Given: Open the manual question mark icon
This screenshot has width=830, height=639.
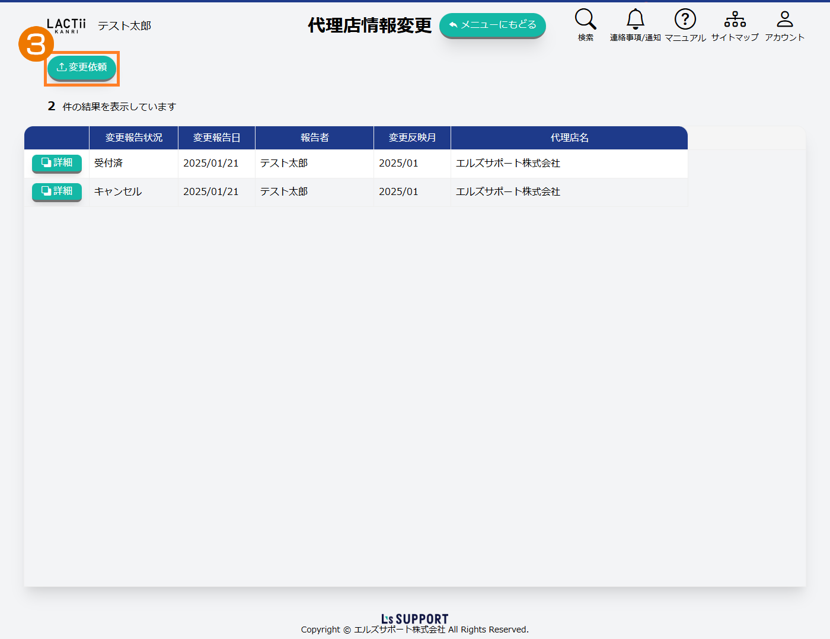Looking at the screenshot, I should point(685,20).
